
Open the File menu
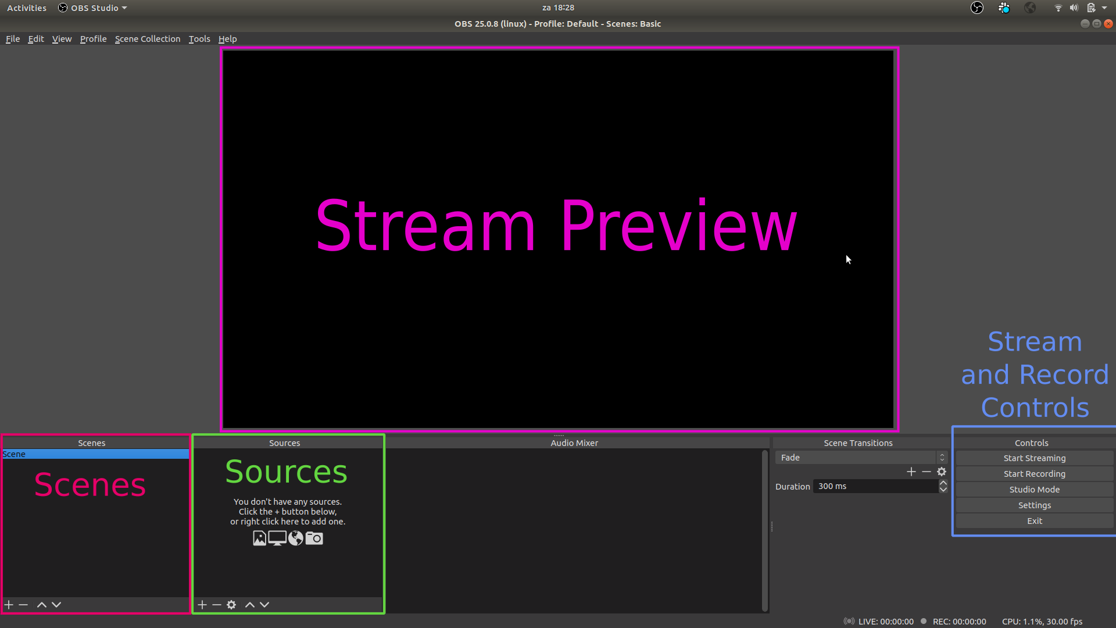(12, 38)
